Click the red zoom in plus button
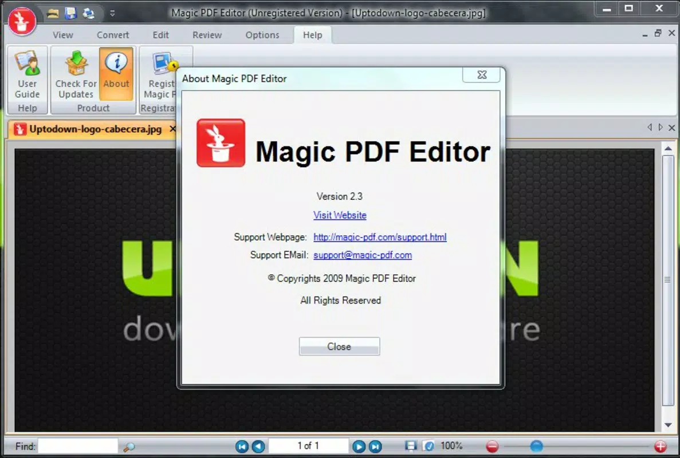This screenshot has width=680, height=458. [x=661, y=447]
